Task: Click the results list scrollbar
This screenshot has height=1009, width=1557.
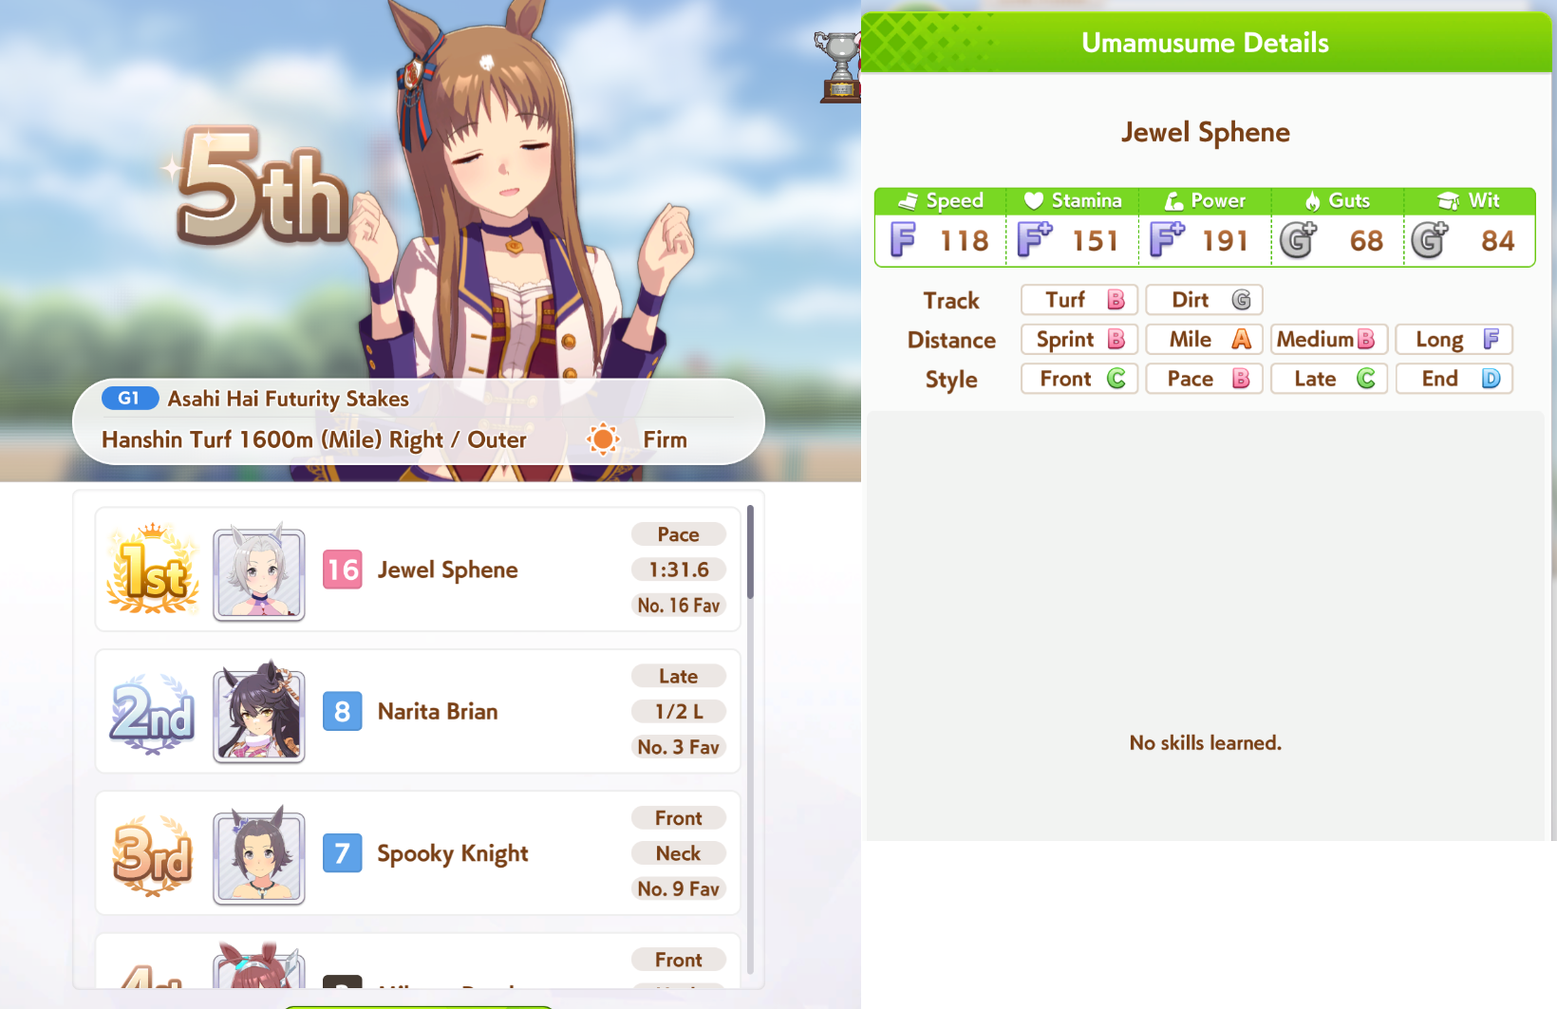Action: pyautogui.click(x=750, y=552)
